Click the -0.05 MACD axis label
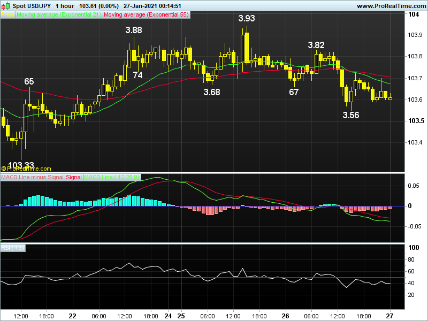The image size is (428, 321). click(x=414, y=226)
